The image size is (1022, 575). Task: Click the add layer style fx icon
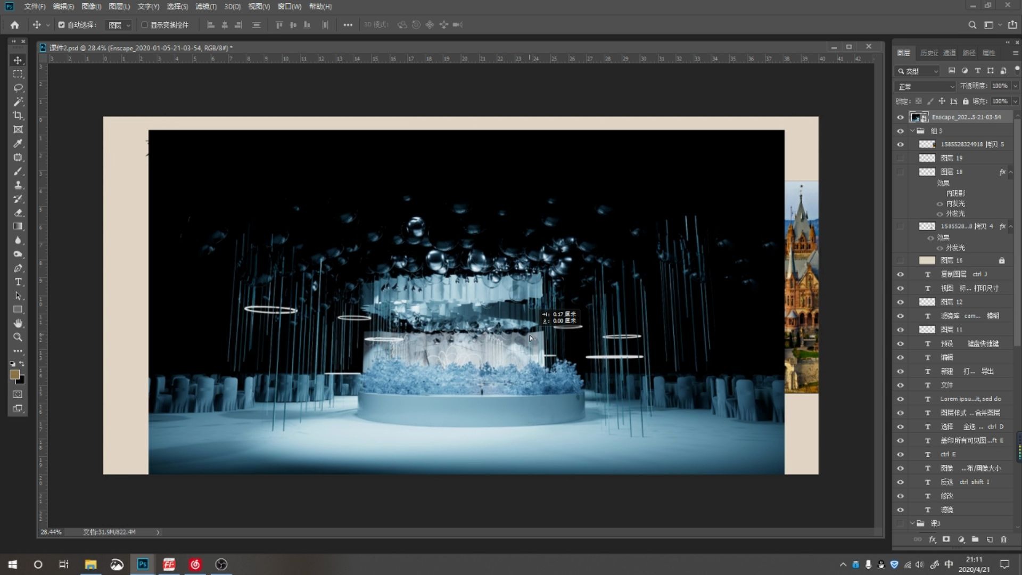coord(932,539)
